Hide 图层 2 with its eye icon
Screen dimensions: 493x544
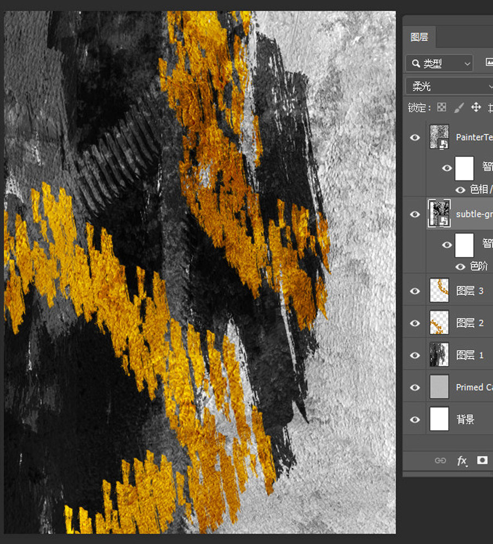415,323
